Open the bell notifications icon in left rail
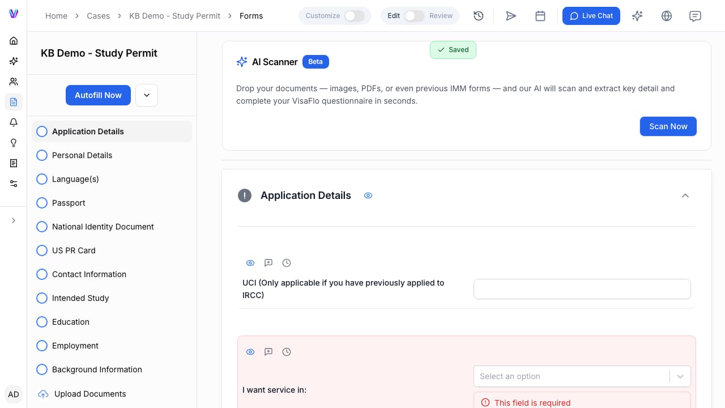725x408 pixels. [14, 122]
